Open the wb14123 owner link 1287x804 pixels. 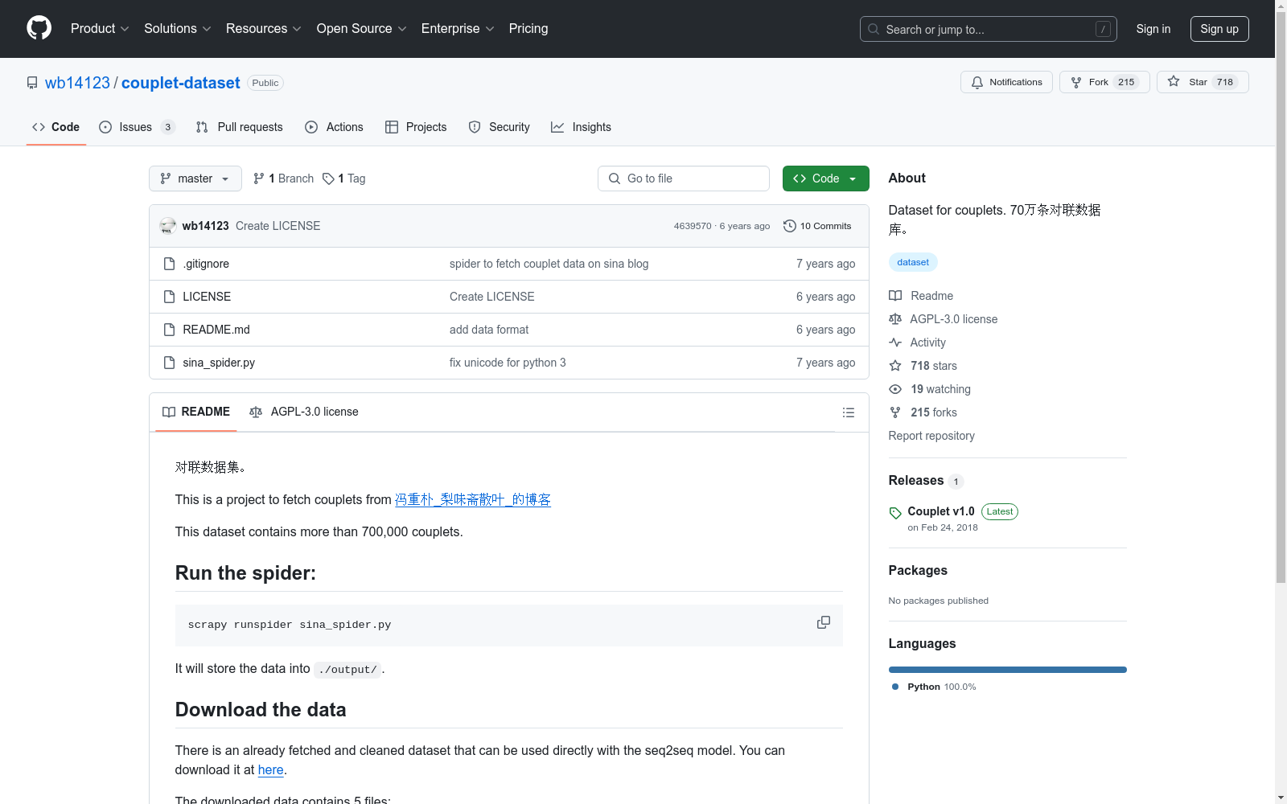click(x=77, y=83)
